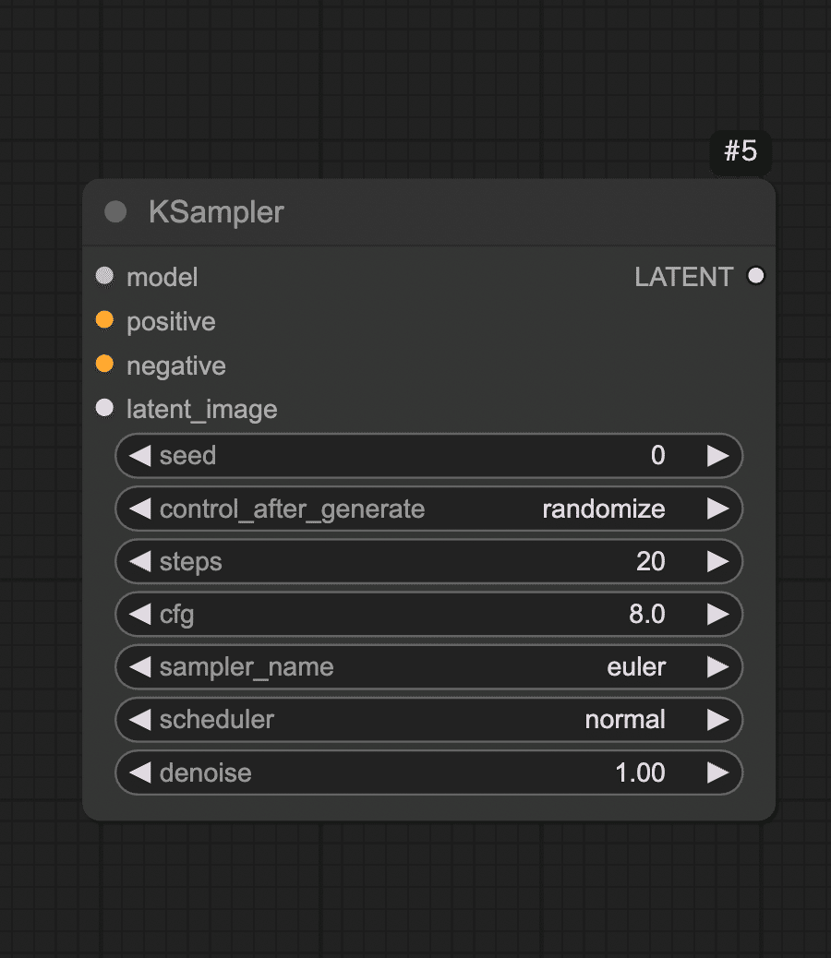
Task: Open scheduler normal dropdown
Action: click(429, 720)
